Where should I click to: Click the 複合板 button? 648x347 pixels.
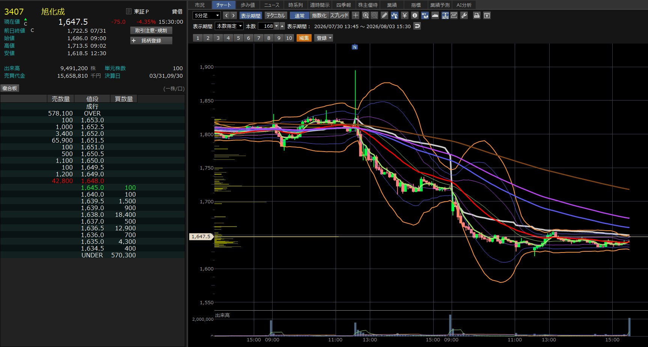click(10, 88)
